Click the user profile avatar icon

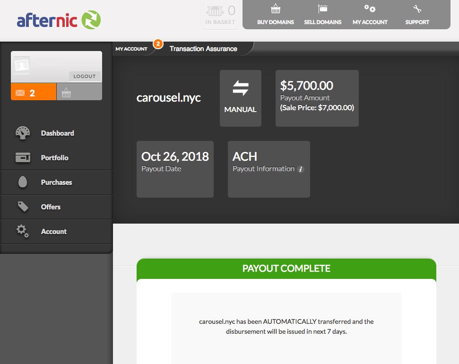(22, 65)
